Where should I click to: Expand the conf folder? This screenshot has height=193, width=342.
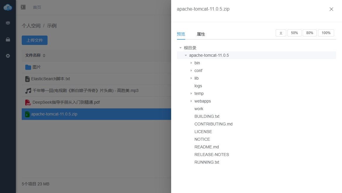click(191, 71)
